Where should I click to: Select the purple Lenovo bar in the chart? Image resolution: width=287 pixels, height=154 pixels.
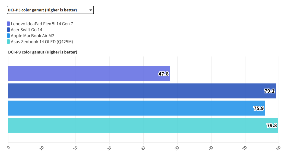81,74
